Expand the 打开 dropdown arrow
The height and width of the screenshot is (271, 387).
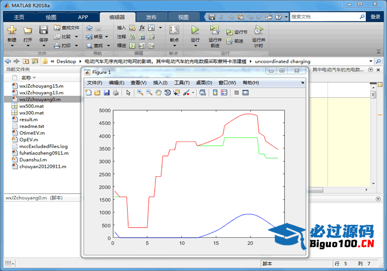[28, 46]
